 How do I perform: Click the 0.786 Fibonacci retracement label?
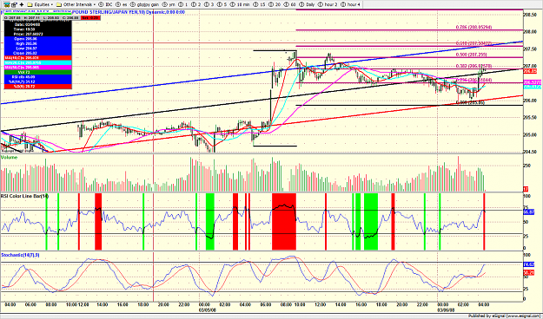(x=473, y=27)
